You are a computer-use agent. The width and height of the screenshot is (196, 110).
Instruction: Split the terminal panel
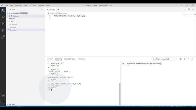[x=180, y=59]
